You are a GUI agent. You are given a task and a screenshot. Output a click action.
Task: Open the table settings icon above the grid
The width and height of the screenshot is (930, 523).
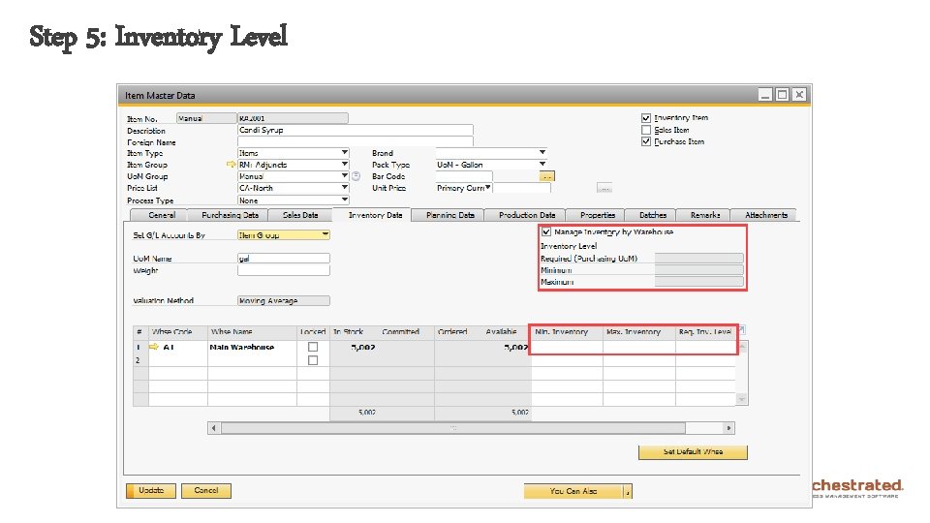[741, 329]
